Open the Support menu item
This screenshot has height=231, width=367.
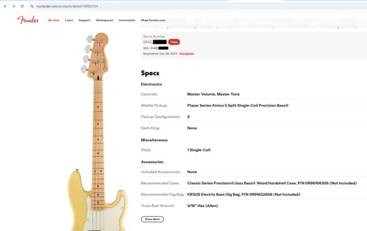pyautogui.click(x=85, y=20)
